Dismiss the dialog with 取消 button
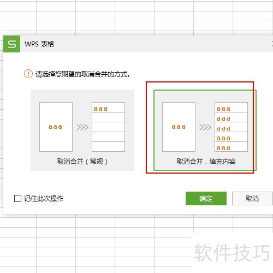The height and width of the screenshot is (273, 273). (x=252, y=198)
